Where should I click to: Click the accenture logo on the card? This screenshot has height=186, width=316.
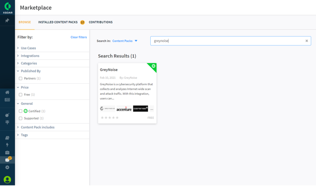pos(124,109)
